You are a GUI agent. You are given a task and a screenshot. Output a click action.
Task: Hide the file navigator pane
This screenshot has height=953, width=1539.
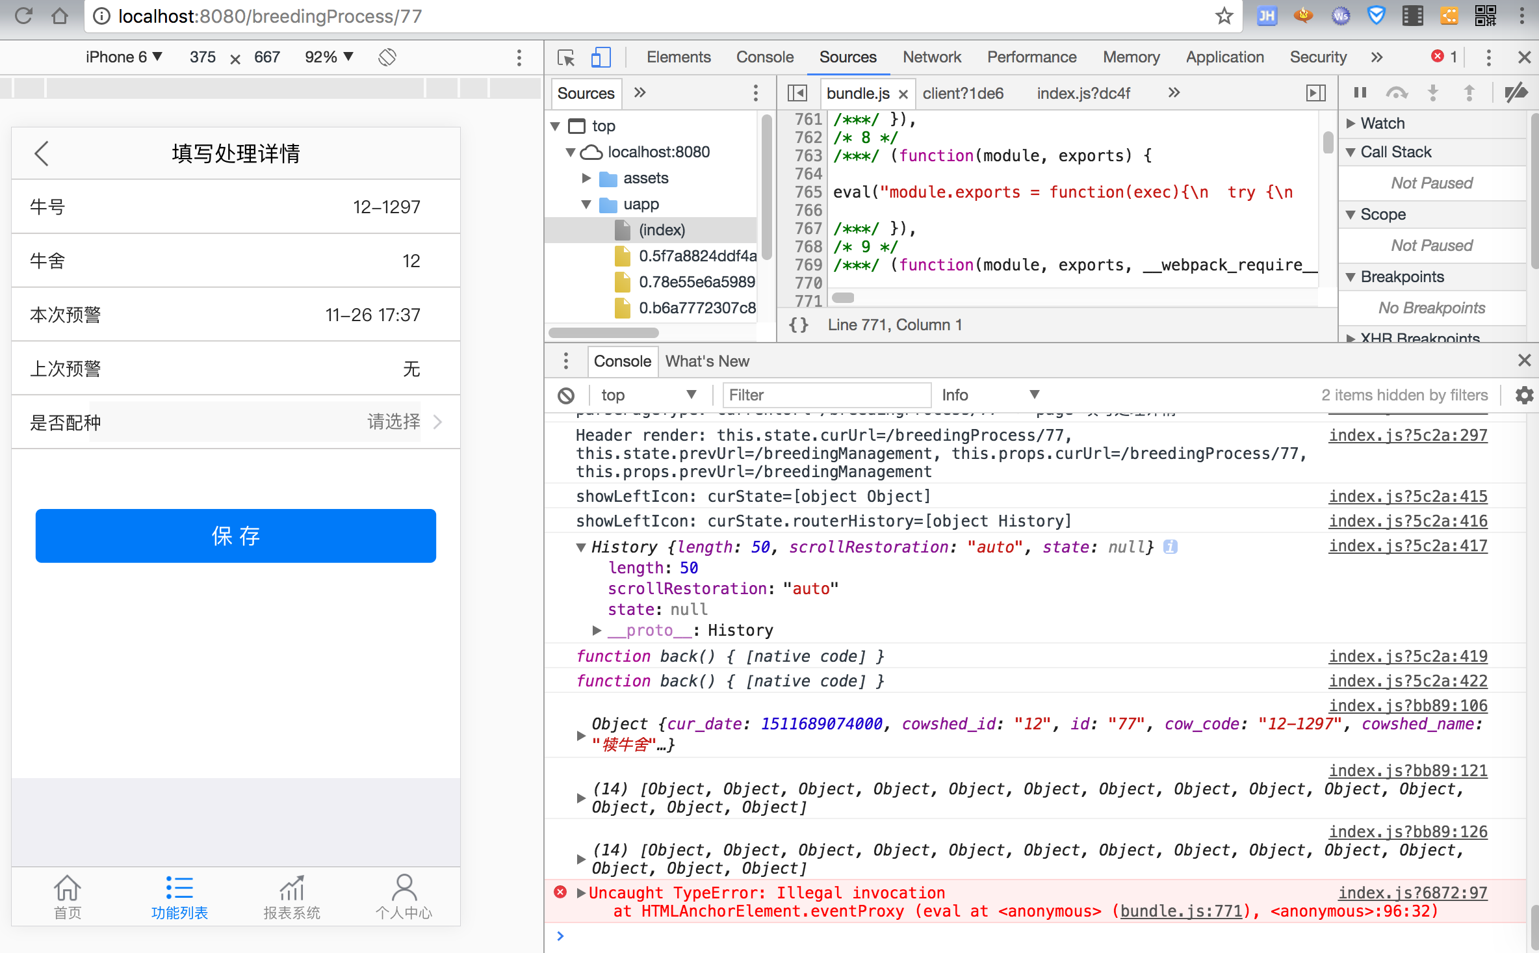[797, 93]
